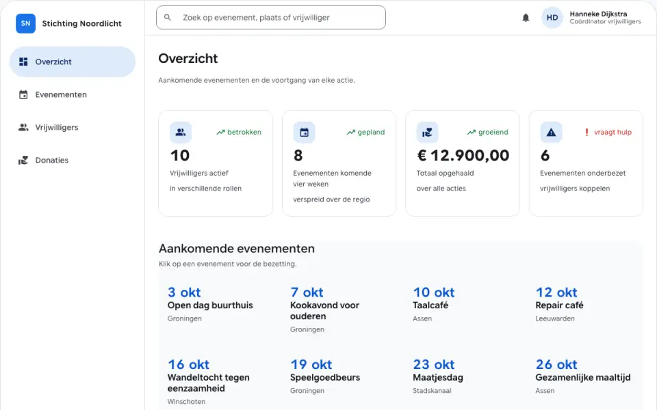
Task: Click the Overzicht dashboard grid icon
Action: (23, 62)
